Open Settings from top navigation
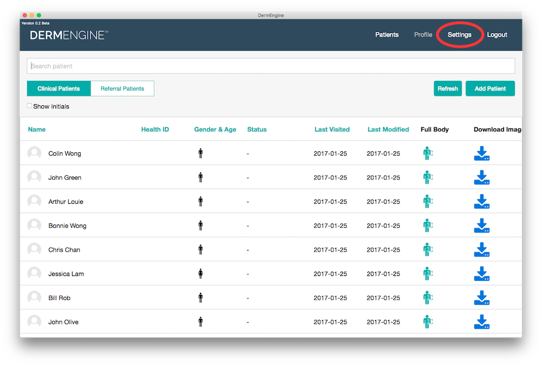 pos(460,35)
